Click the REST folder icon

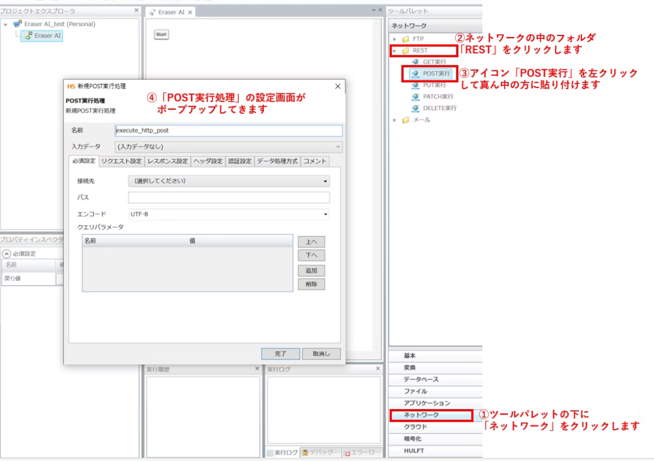(x=405, y=50)
